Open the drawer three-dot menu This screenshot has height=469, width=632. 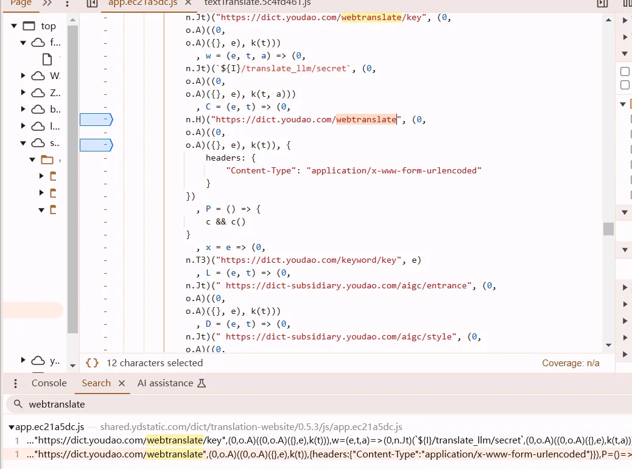(x=15, y=383)
